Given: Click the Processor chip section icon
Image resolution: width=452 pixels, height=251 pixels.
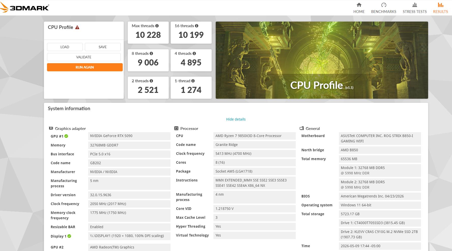Looking at the screenshot, I should pyautogui.click(x=176, y=128).
